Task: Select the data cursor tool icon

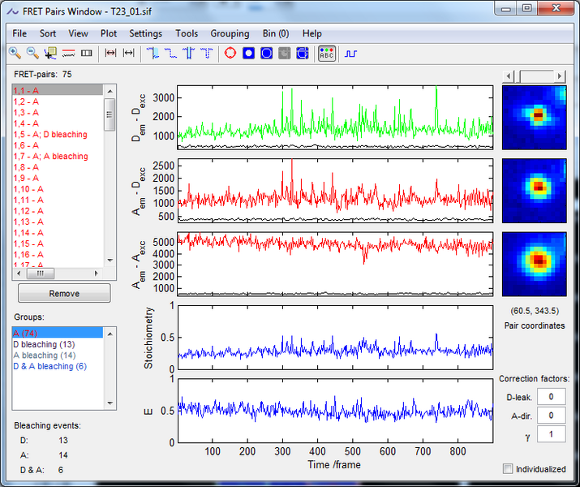Action: (50, 53)
